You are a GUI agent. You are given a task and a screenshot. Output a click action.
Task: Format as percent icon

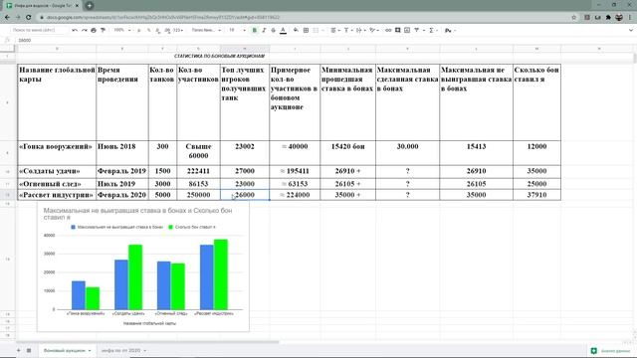[x=148, y=30]
